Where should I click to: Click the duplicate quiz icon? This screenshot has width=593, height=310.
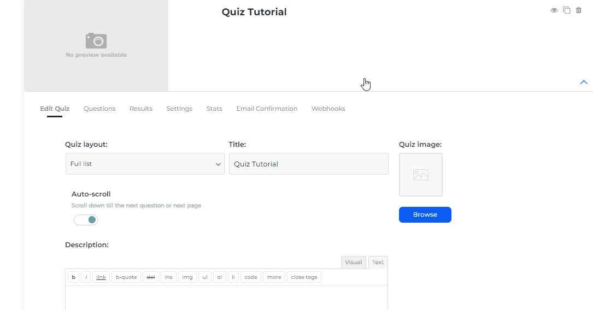[x=567, y=10]
